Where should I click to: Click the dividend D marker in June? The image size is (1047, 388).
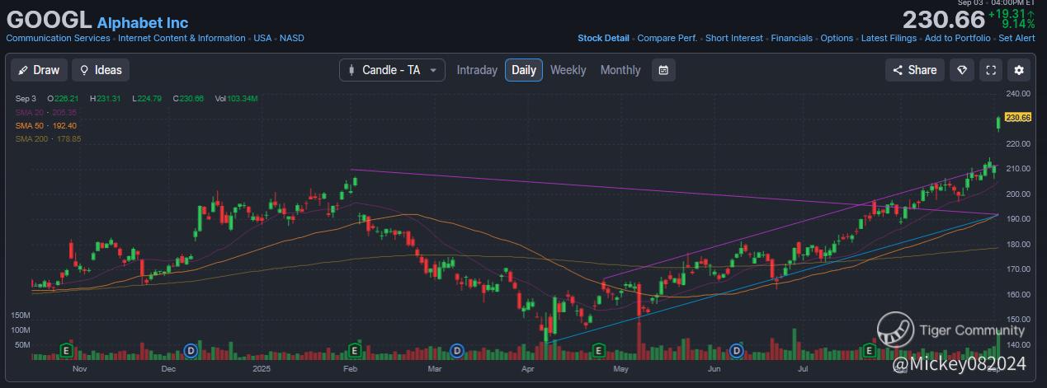click(x=737, y=351)
